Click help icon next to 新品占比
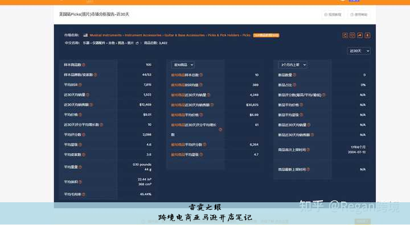410x225 pixels. click(x=294, y=85)
